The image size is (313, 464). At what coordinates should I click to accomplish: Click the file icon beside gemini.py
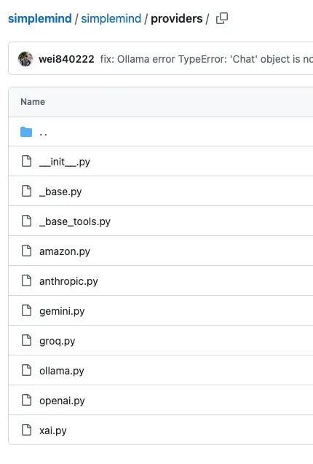point(27,311)
